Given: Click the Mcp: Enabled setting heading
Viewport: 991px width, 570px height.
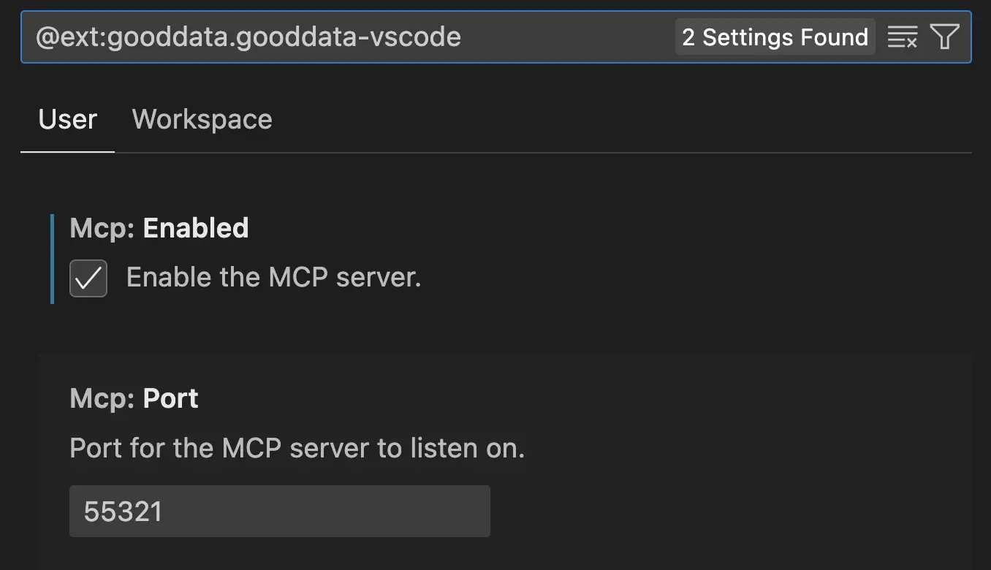Looking at the screenshot, I should (159, 228).
